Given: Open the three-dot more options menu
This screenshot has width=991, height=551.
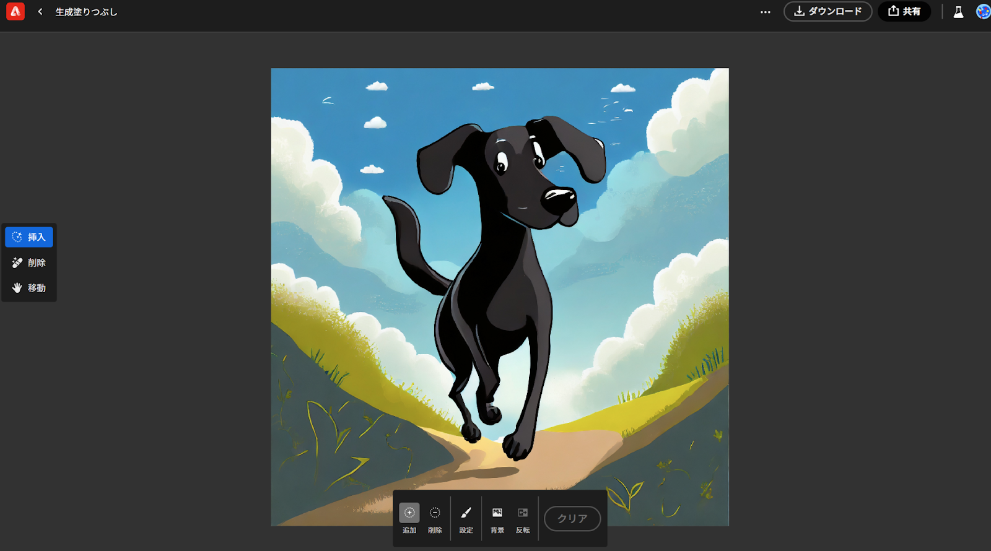Looking at the screenshot, I should (x=766, y=12).
